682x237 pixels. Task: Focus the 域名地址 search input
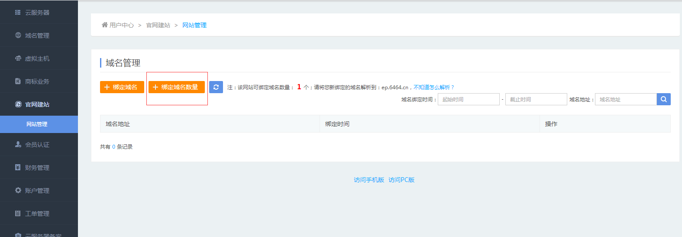(x=626, y=99)
